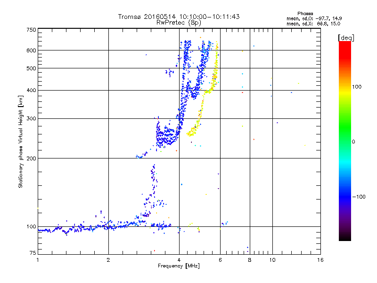Click the plot title "Tromsø 20160514 10:10:00-10:11:43"

point(179,17)
